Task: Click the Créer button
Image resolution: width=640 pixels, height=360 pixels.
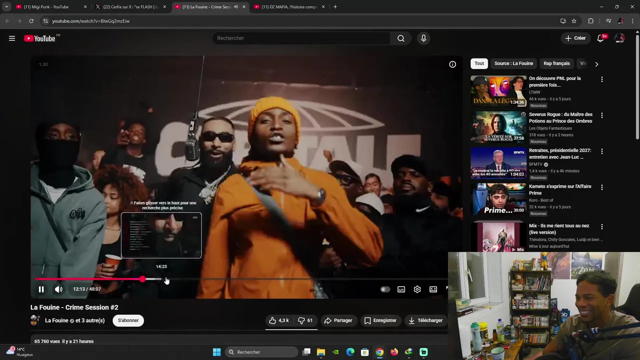Action: pos(575,38)
